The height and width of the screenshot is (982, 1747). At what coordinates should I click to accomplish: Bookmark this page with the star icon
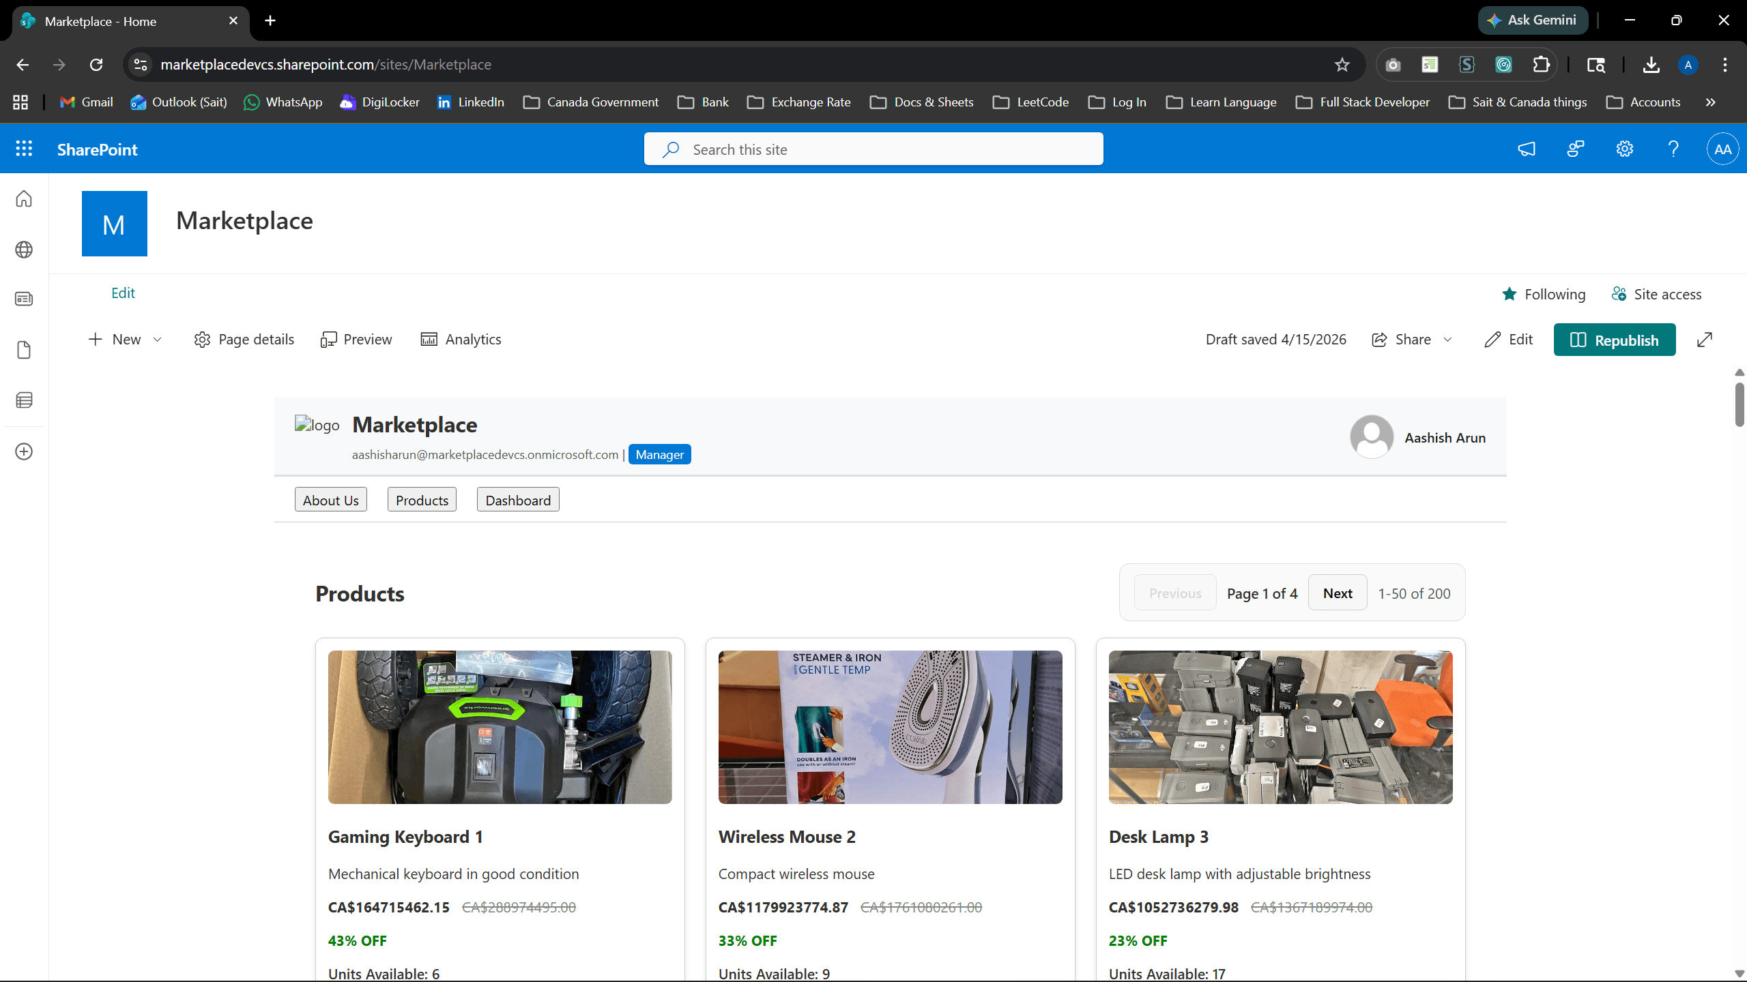(x=1342, y=65)
